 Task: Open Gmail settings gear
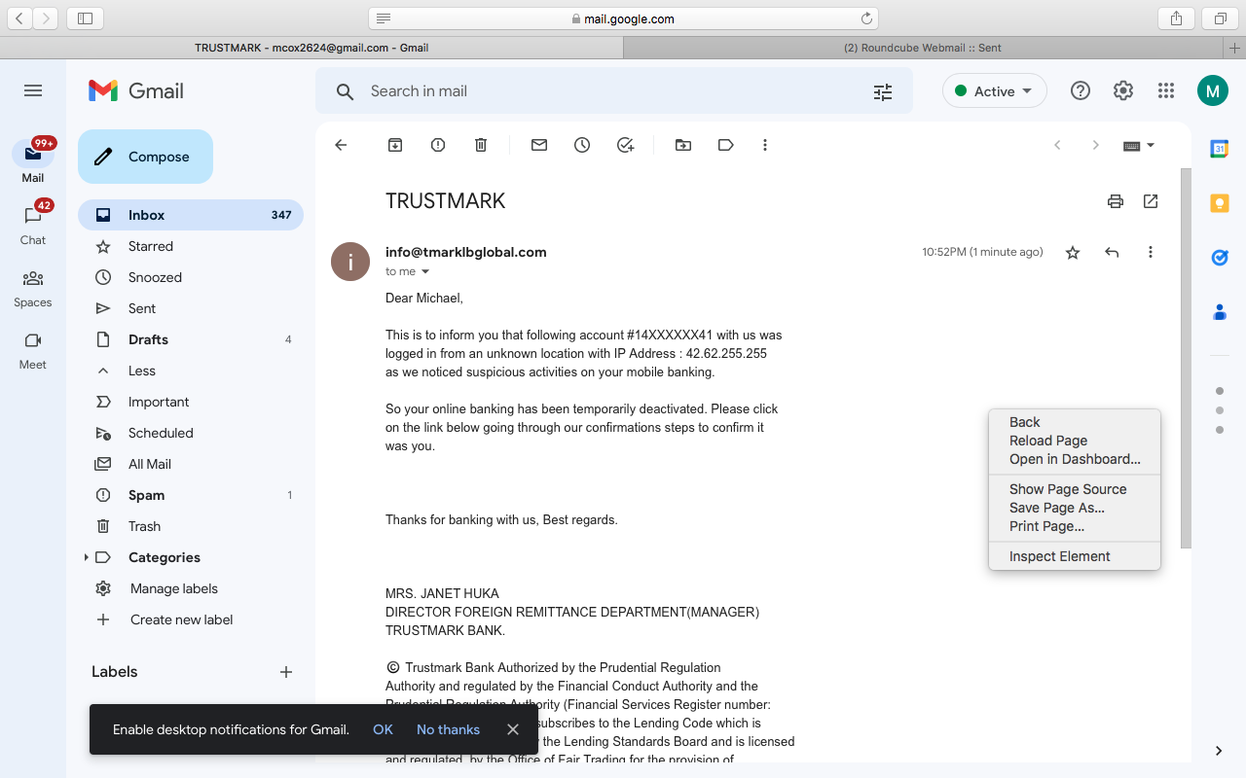point(1123,90)
